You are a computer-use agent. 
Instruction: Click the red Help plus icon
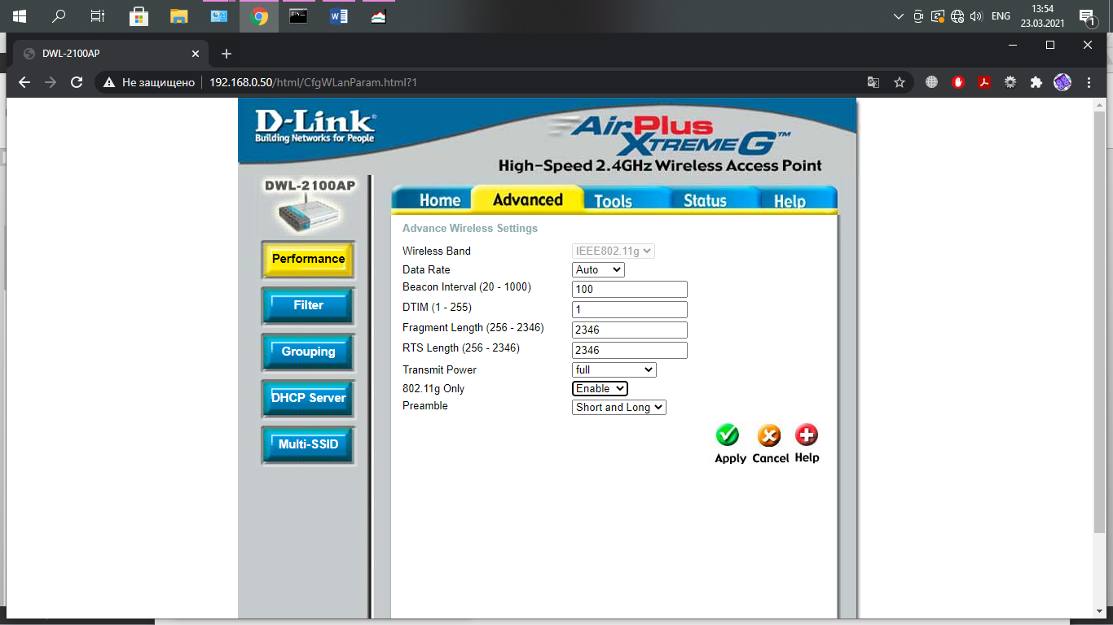coord(807,435)
